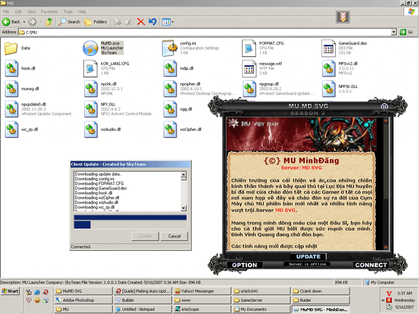Open the Search pane
Image resolution: width=419 pixels, height=314 pixels.
pos(69,22)
